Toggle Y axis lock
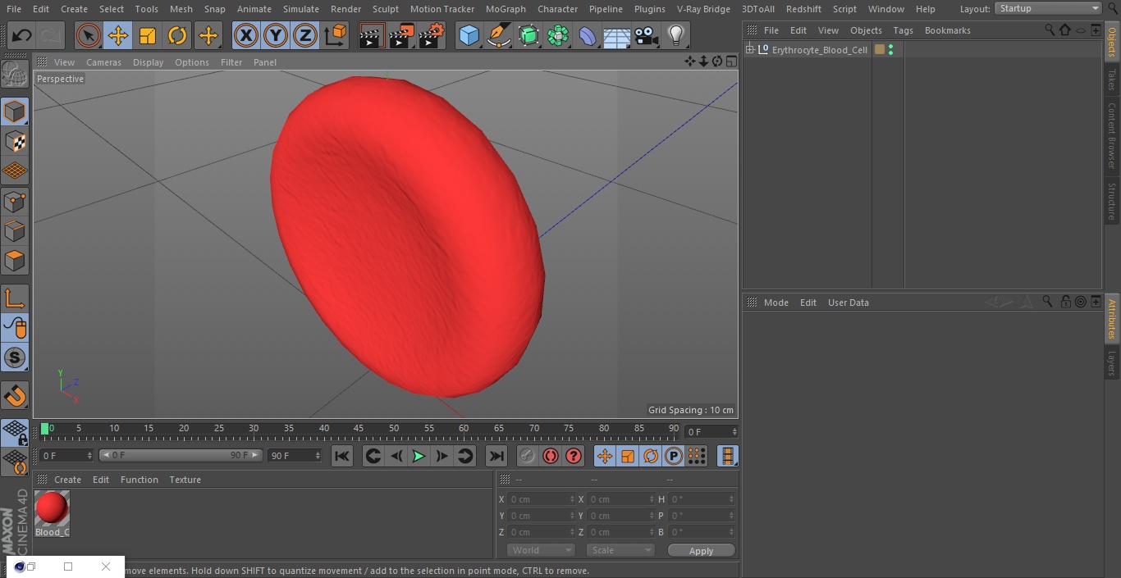1121x578 pixels. pos(276,36)
